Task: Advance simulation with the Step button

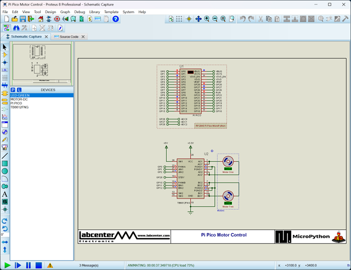Action: tap(18, 265)
